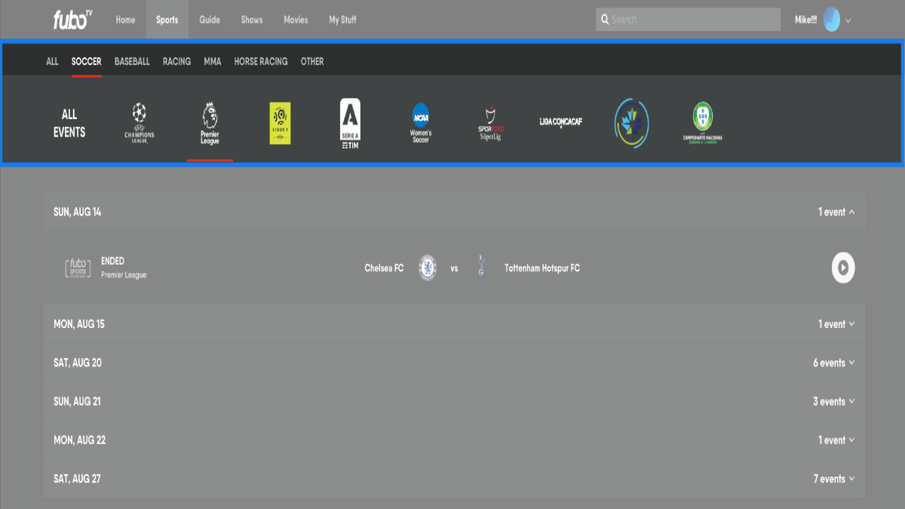Open the Shows tab
Viewport: 905px width, 509px height.
pyautogui.click(x=252, y=20)
